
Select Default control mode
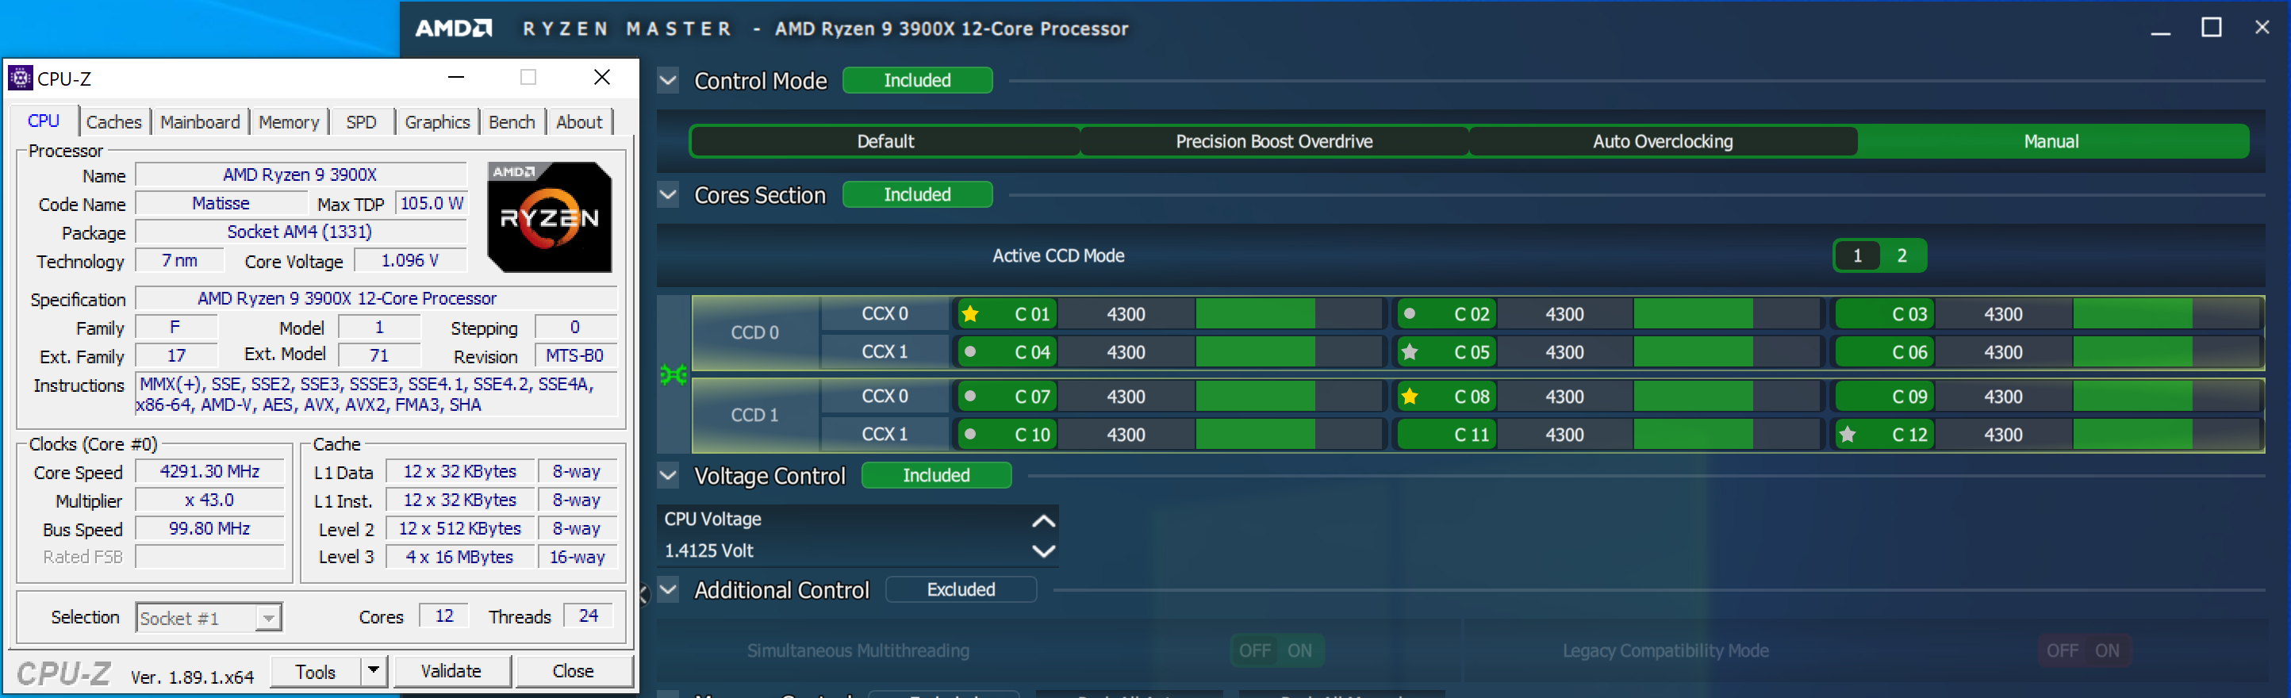pyautogui.click(x=886, y=141)
